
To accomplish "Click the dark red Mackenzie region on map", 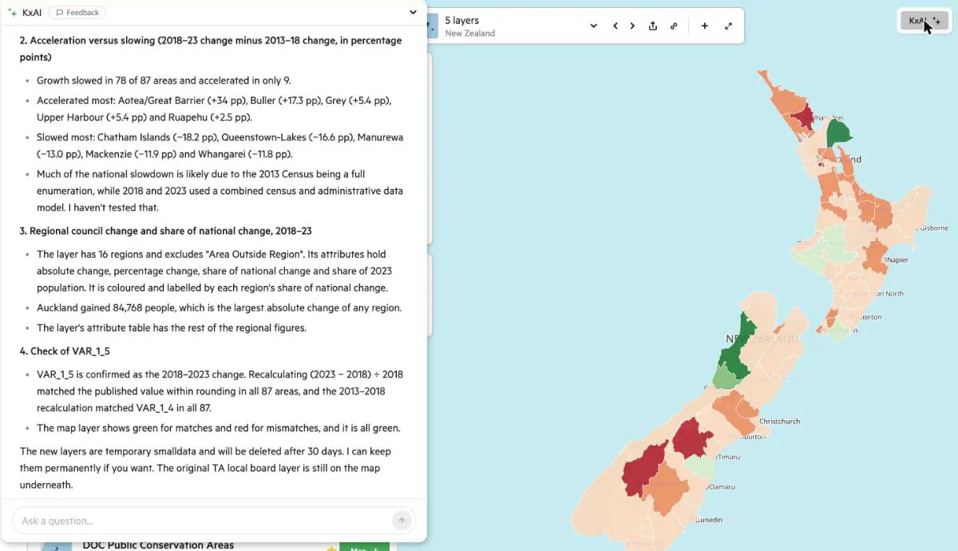I will [x=692, y=438].
